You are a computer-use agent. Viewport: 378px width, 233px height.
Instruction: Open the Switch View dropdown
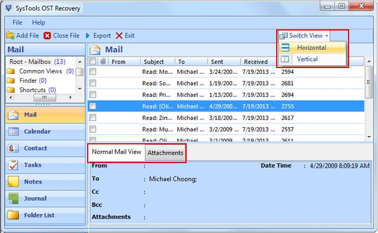(304, 36)
